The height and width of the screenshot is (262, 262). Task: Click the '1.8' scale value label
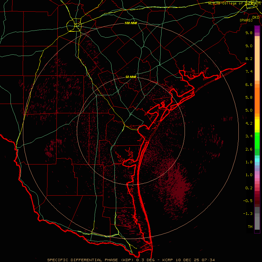[x=249, y=162]
